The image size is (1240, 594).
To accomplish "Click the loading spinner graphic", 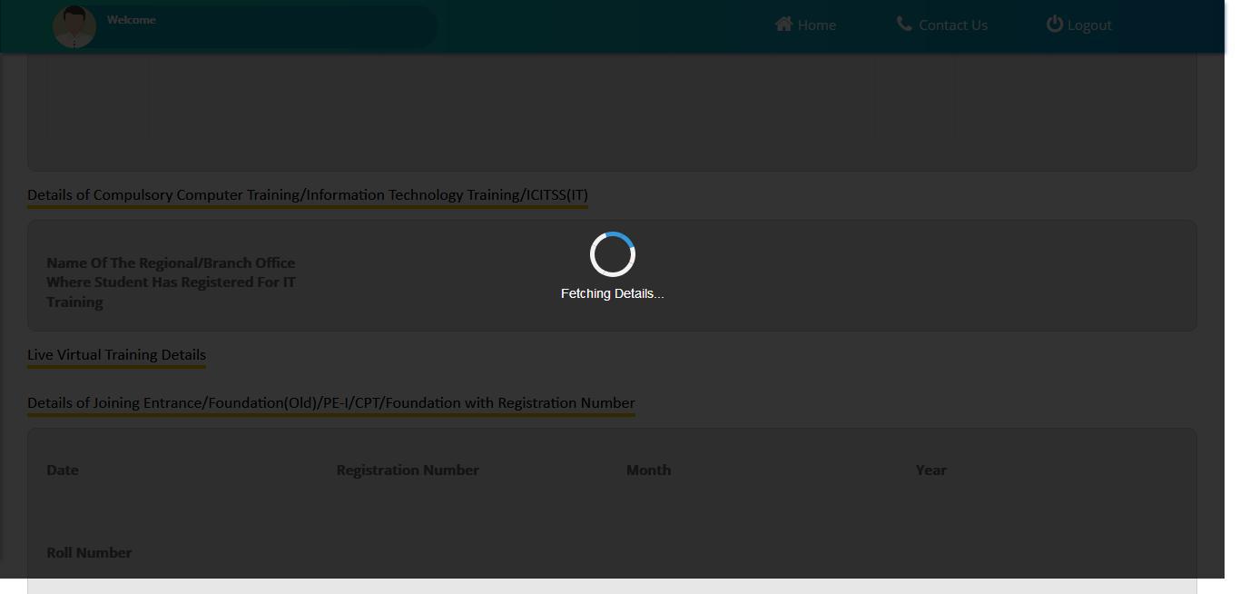I will 612,254.
